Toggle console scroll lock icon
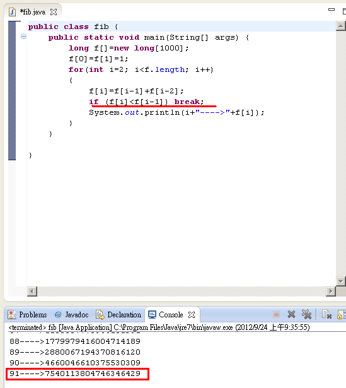The height and width of the screenshot is (388, 346). click(x=342, y=315)
